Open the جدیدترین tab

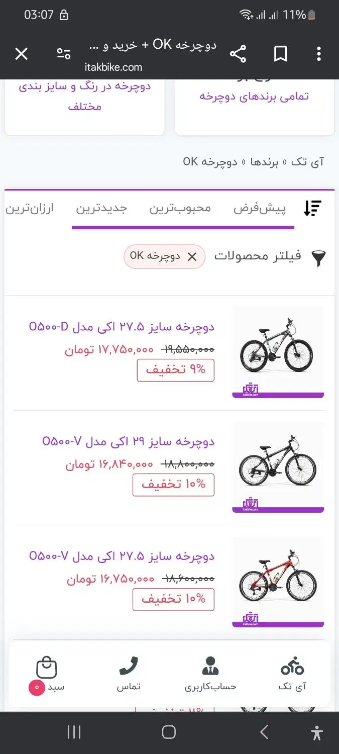click(x=103, y=208)
